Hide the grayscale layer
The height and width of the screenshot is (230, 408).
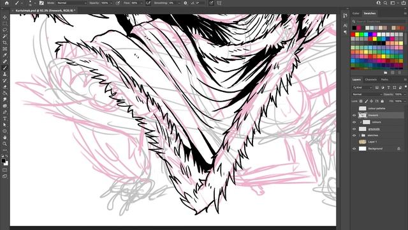point(354,129)
